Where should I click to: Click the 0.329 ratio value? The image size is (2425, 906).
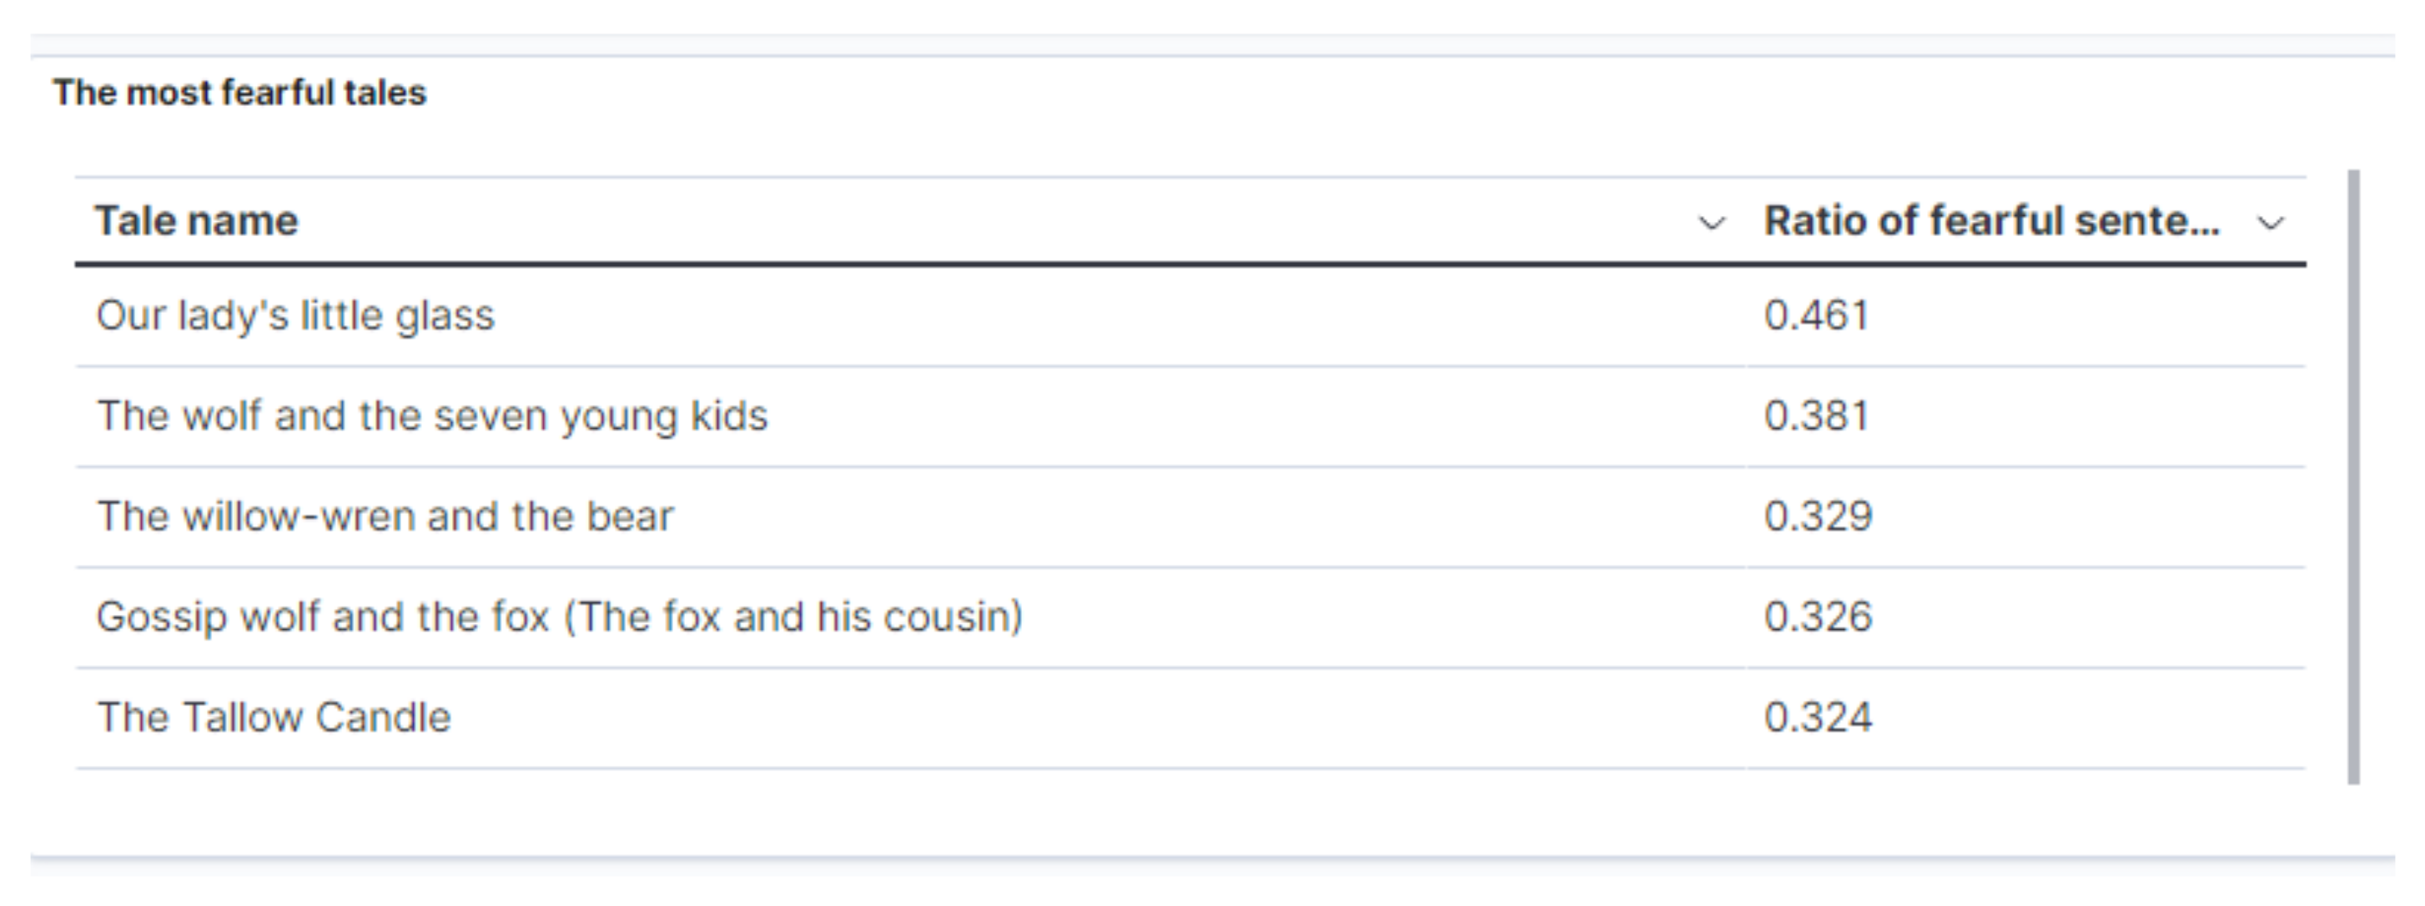(x=1818, y=516)
